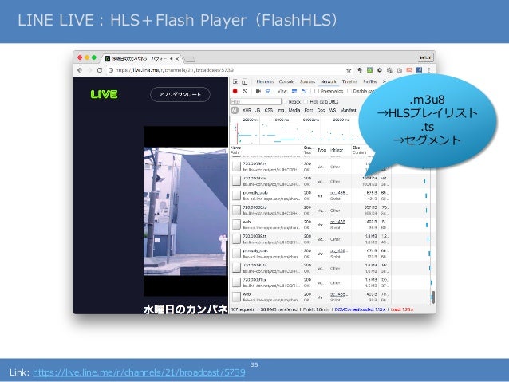This screenshot has height=382, width=509.
Task: Switch to the Elements tab
Action: click(x=265, y=81)
